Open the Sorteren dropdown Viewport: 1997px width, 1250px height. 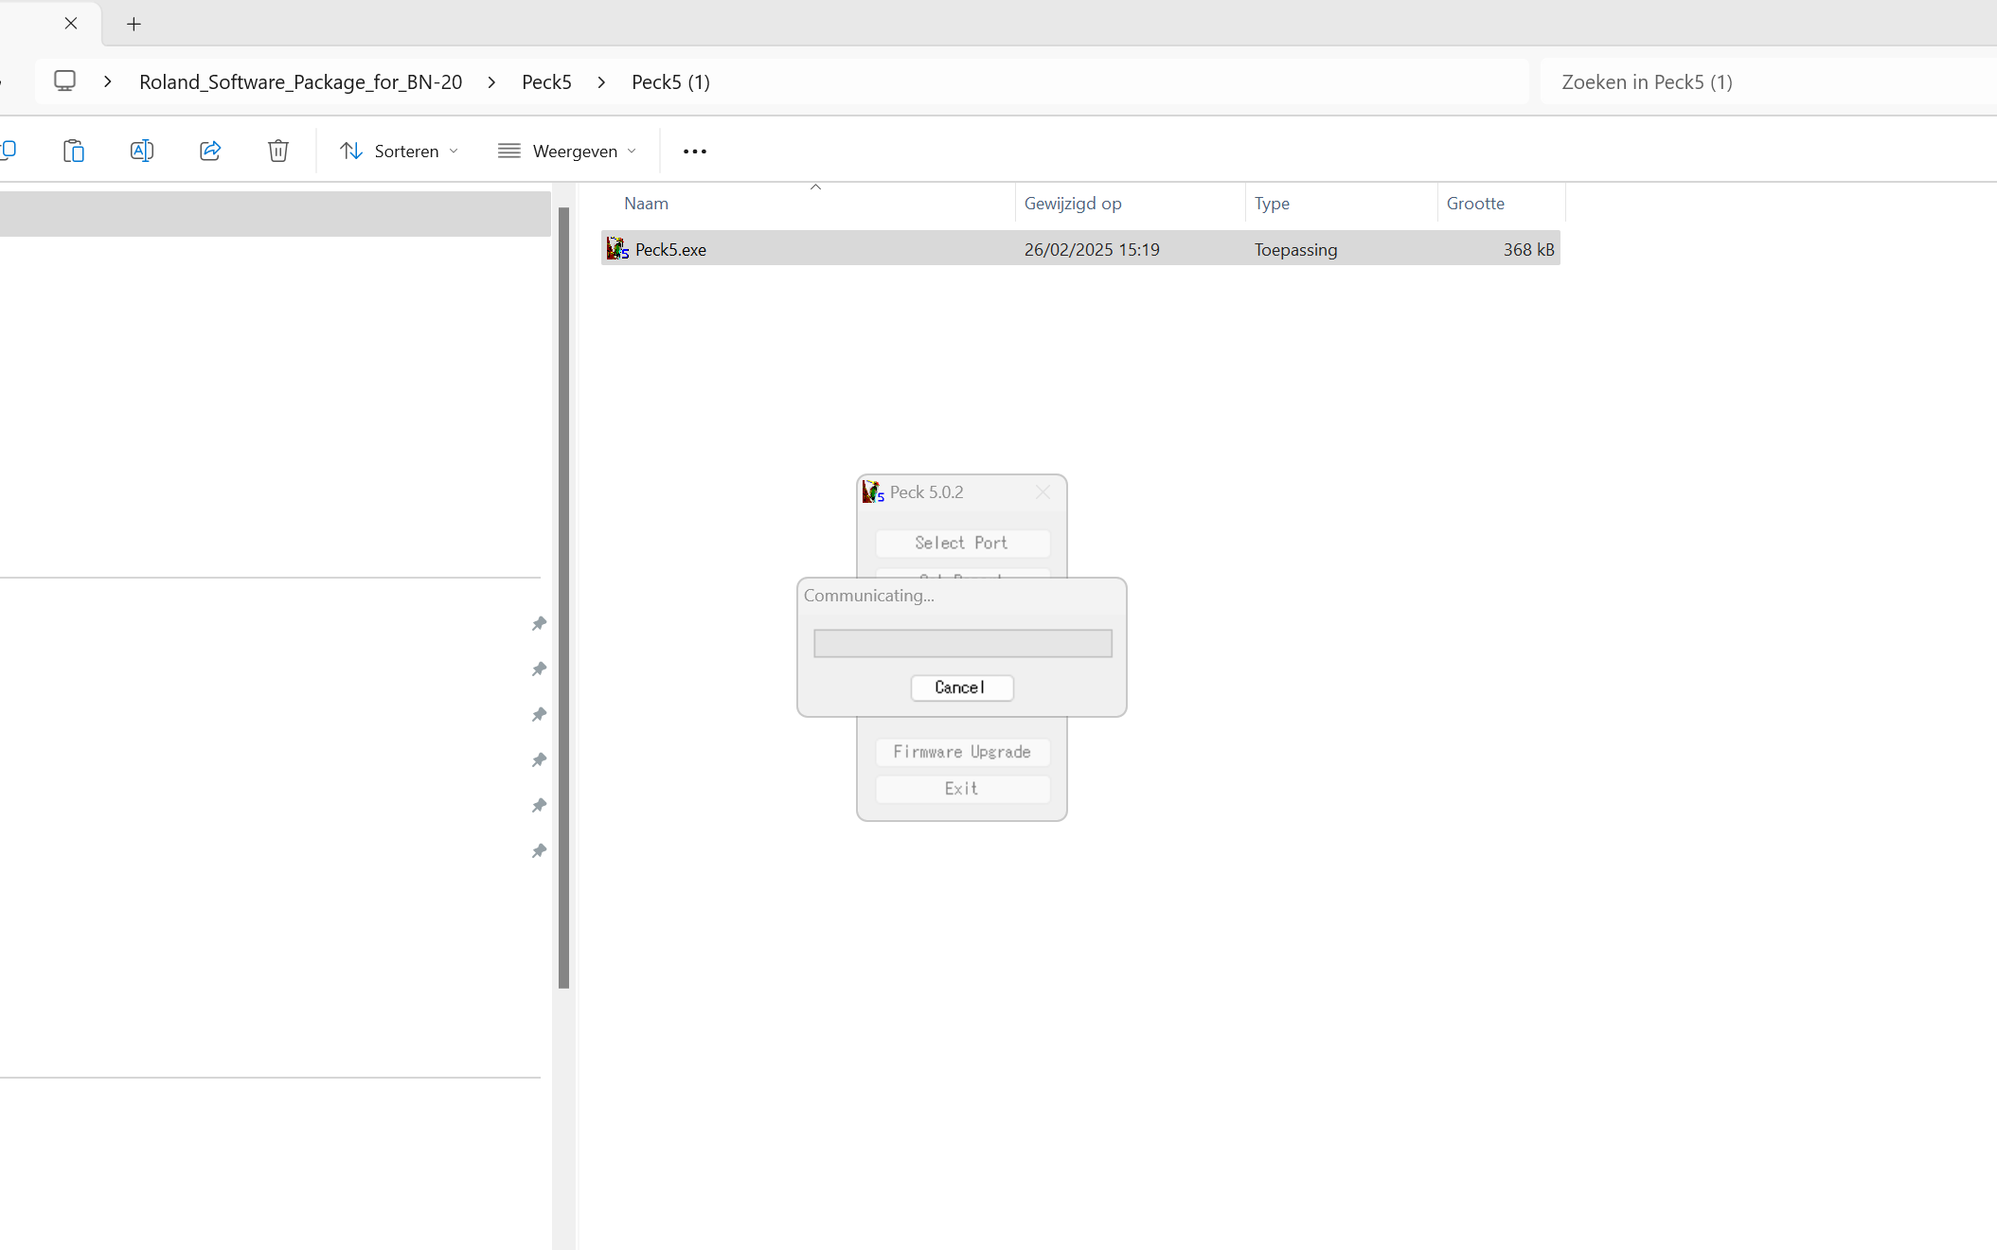pos(399,151)
